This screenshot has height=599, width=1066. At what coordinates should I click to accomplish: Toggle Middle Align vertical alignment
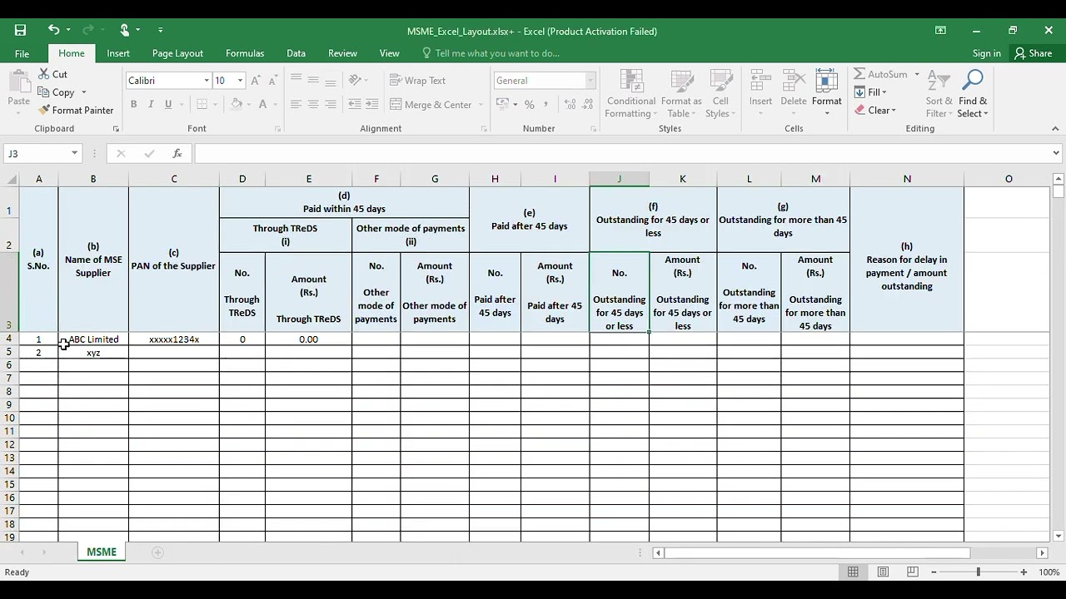pos(313,81)
